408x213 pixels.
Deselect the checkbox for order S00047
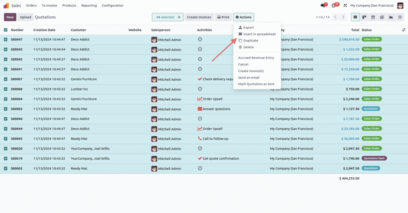coord(6,39)
